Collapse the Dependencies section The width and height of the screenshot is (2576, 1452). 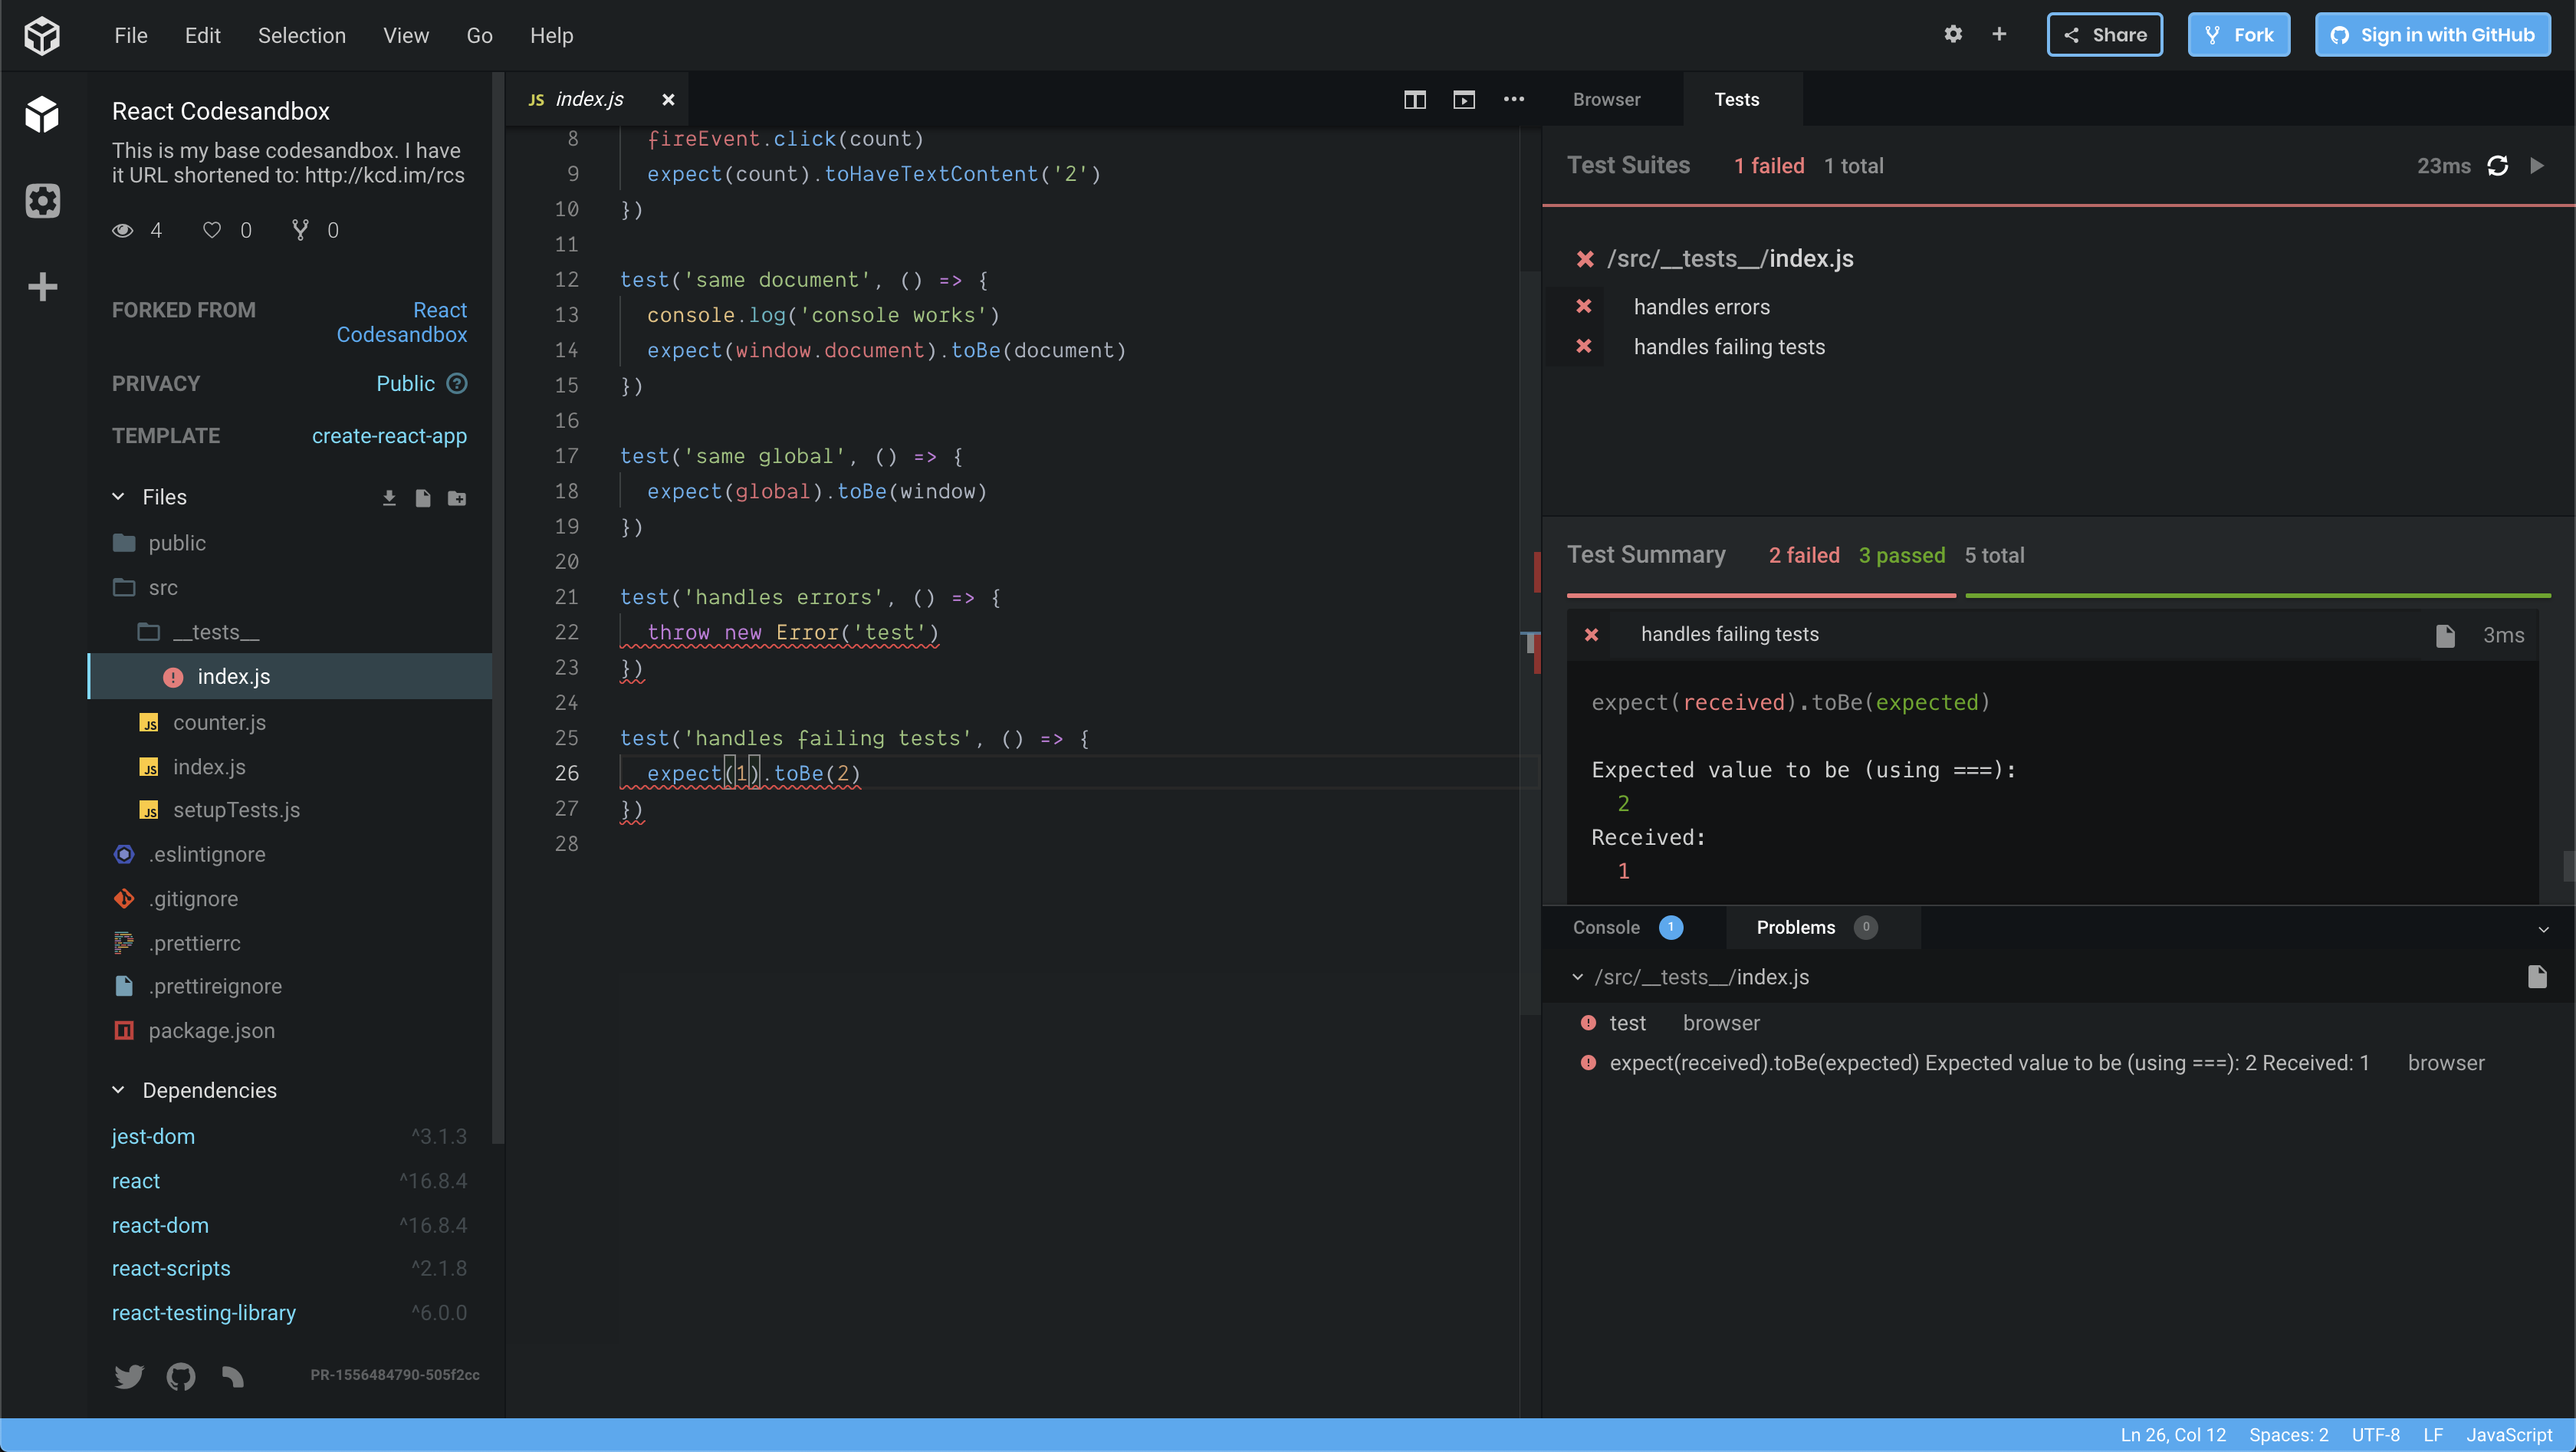point(119,1090)
